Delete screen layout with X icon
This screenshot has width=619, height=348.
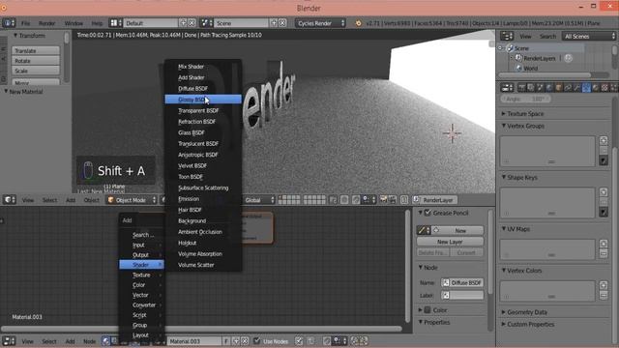(x=192, y=23)
